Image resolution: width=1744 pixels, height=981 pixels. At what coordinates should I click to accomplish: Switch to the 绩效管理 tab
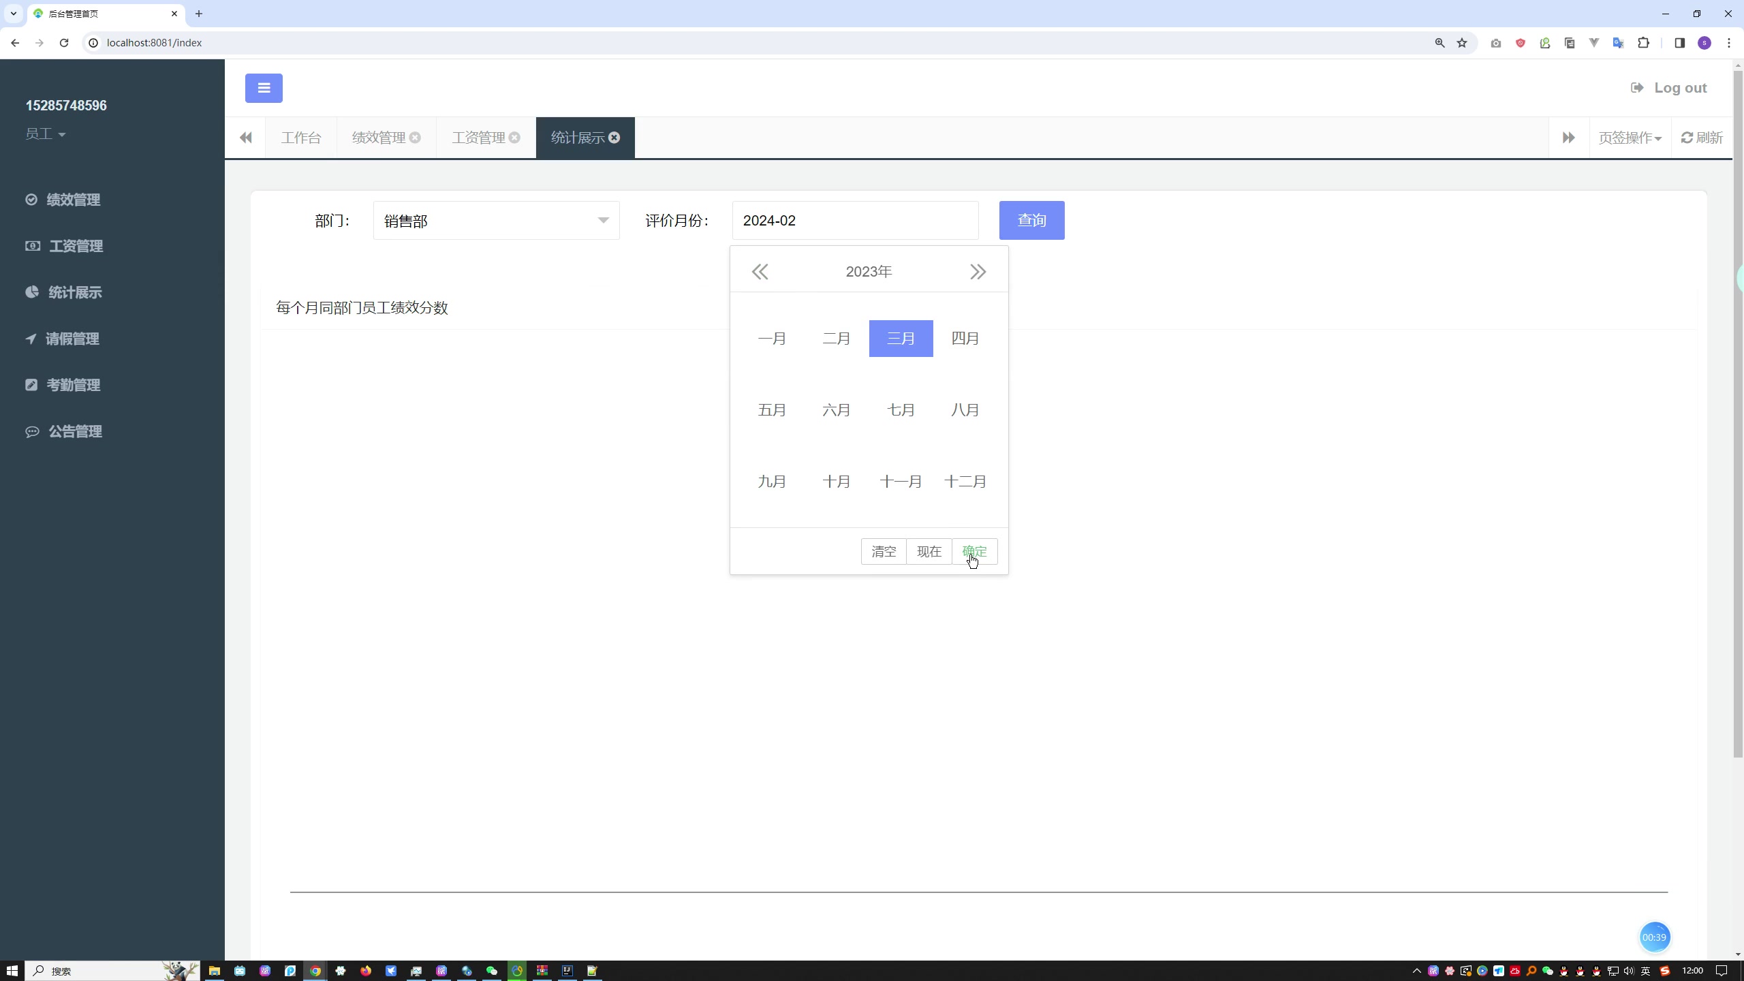[379, 138]
